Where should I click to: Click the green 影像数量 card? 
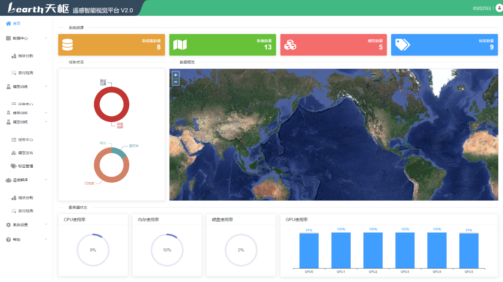coord(223,45)
